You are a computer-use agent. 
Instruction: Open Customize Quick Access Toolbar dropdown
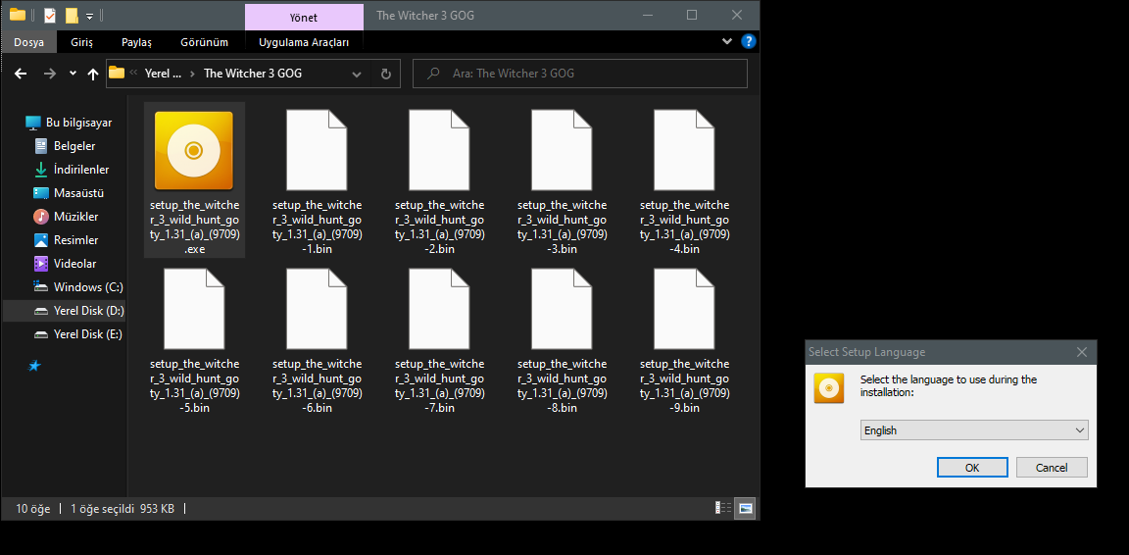click(89, 16)
